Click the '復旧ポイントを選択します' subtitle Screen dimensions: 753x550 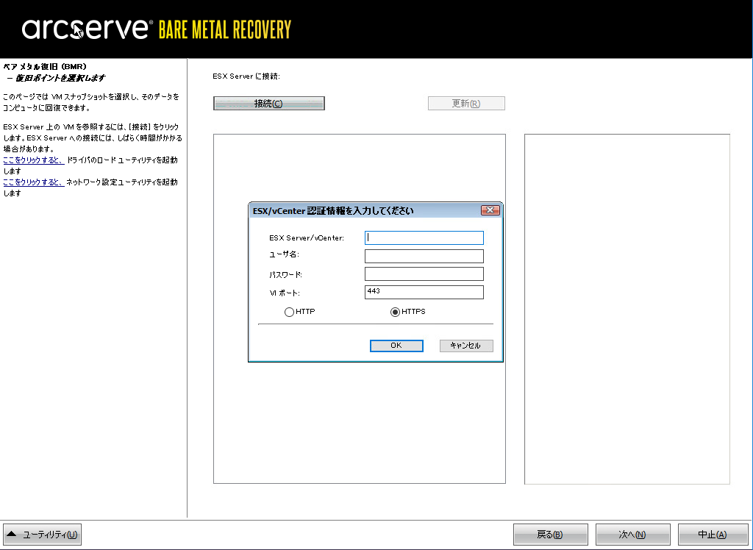coord(60,78)
